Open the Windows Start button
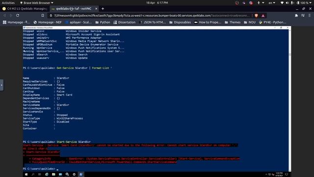This screenshot has width=314, height=177. point(26,175)
